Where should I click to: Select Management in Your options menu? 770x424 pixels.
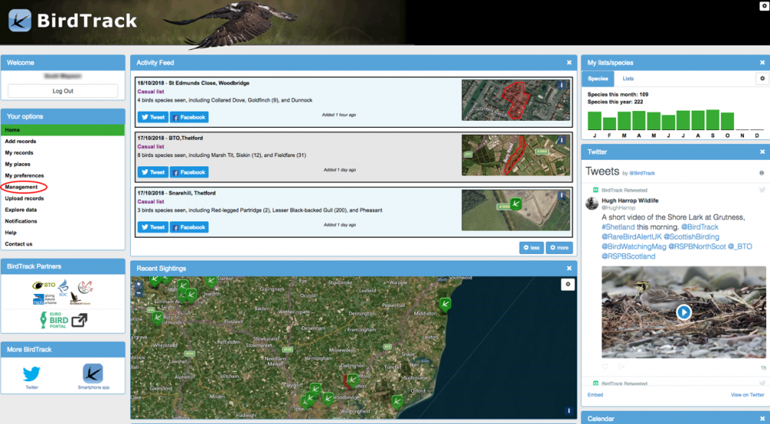pyautogui.click(x=22, y=187)
